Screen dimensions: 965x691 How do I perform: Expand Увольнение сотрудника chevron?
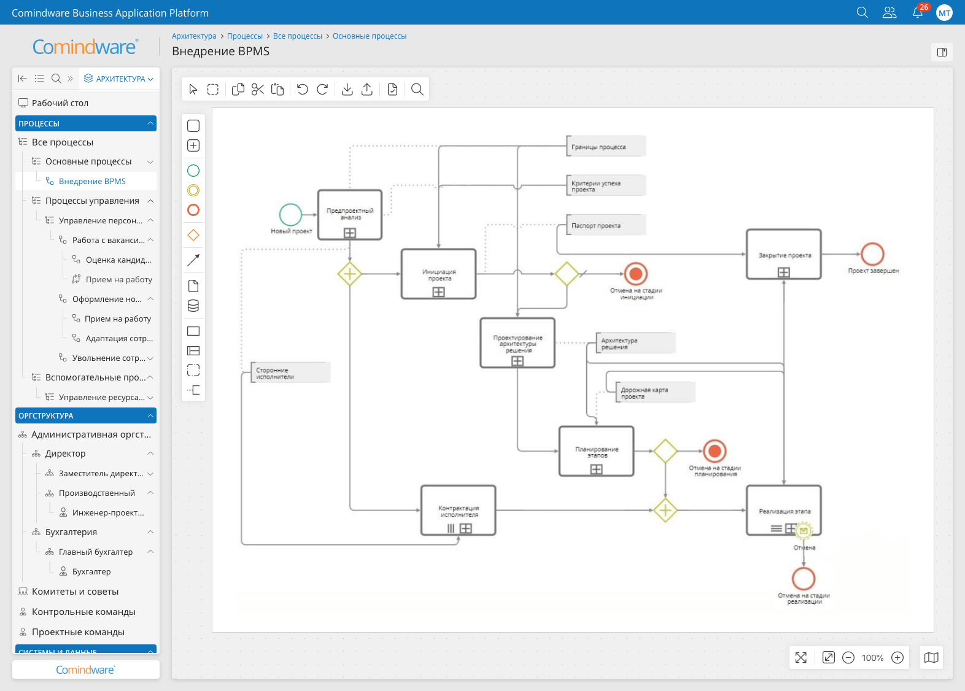click(150, 358)
